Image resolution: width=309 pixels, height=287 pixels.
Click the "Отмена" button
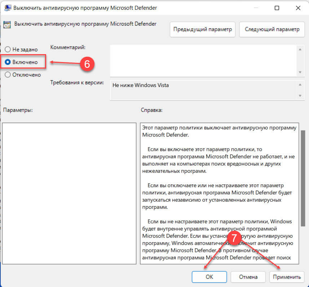(248, 277)
